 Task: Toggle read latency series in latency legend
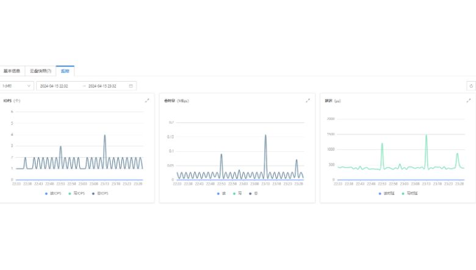pyautogui.click(x=386, y=193)
